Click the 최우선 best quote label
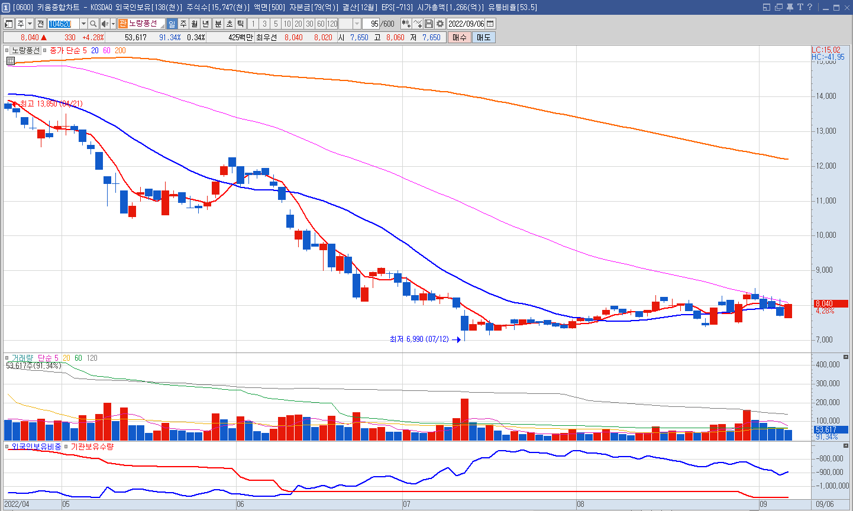Screen dimensions: 853x511 pyautogui.click(x=266, y=37)
